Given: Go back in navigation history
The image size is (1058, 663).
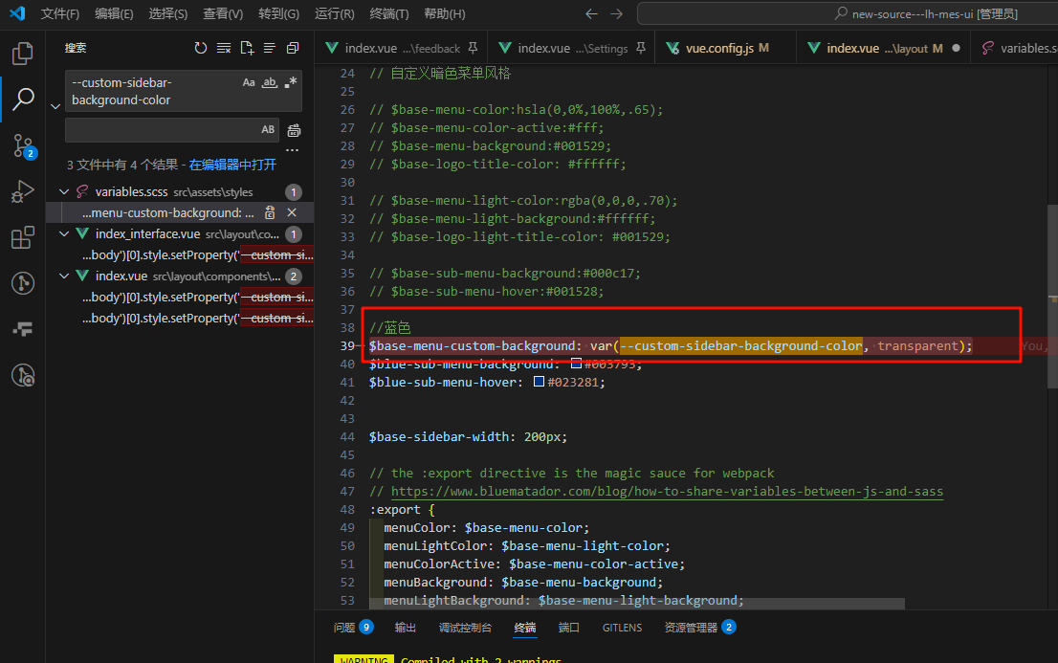Looking at the screenshot, I should point(592,13).
